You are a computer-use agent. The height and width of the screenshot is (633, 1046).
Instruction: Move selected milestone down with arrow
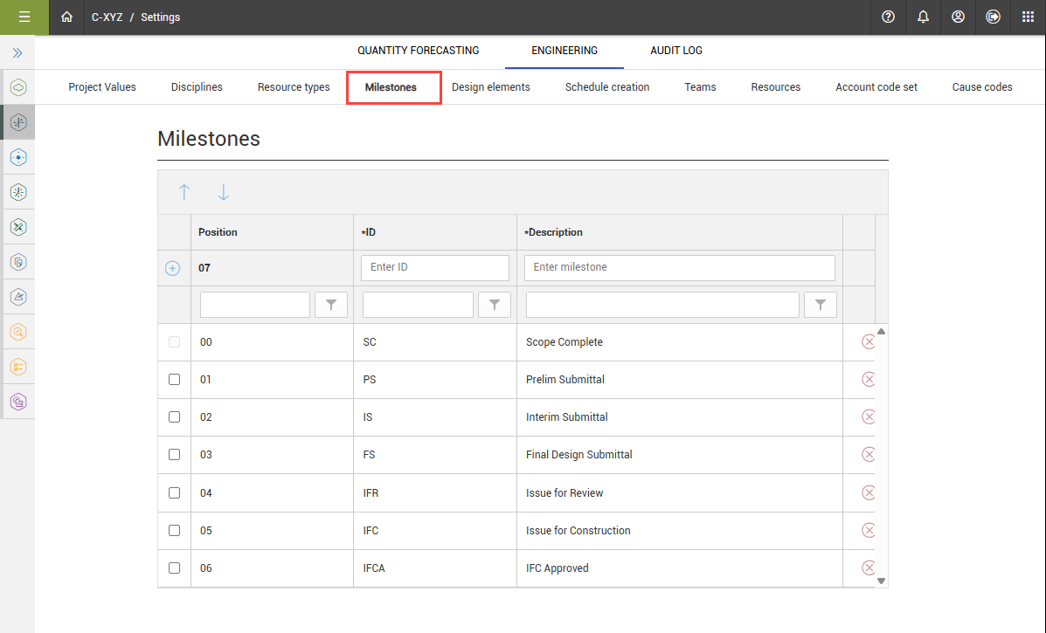point(223,193)
